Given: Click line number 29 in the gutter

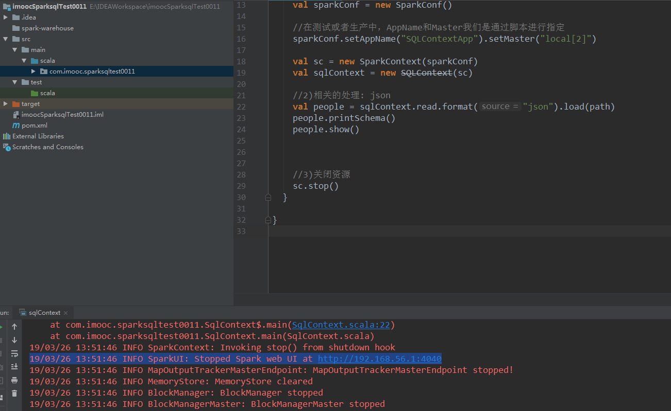Looking at the screenshot, I should click(241, 186).
